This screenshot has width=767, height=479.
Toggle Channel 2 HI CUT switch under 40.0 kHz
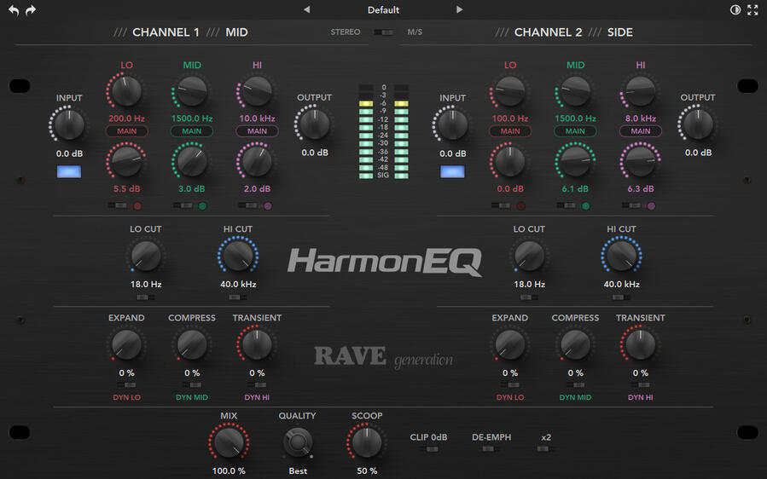tap(622, 297)
